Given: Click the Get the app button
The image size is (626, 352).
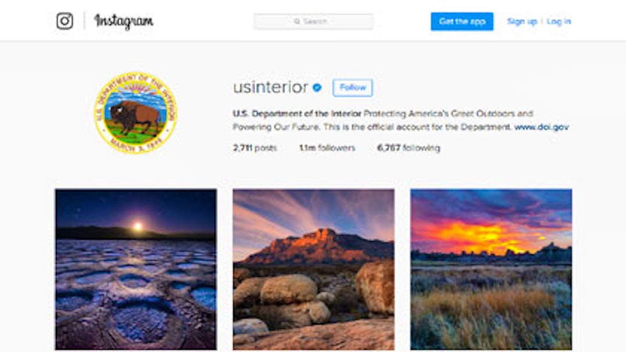Looking at the screenshot, I should click(462, 22).
